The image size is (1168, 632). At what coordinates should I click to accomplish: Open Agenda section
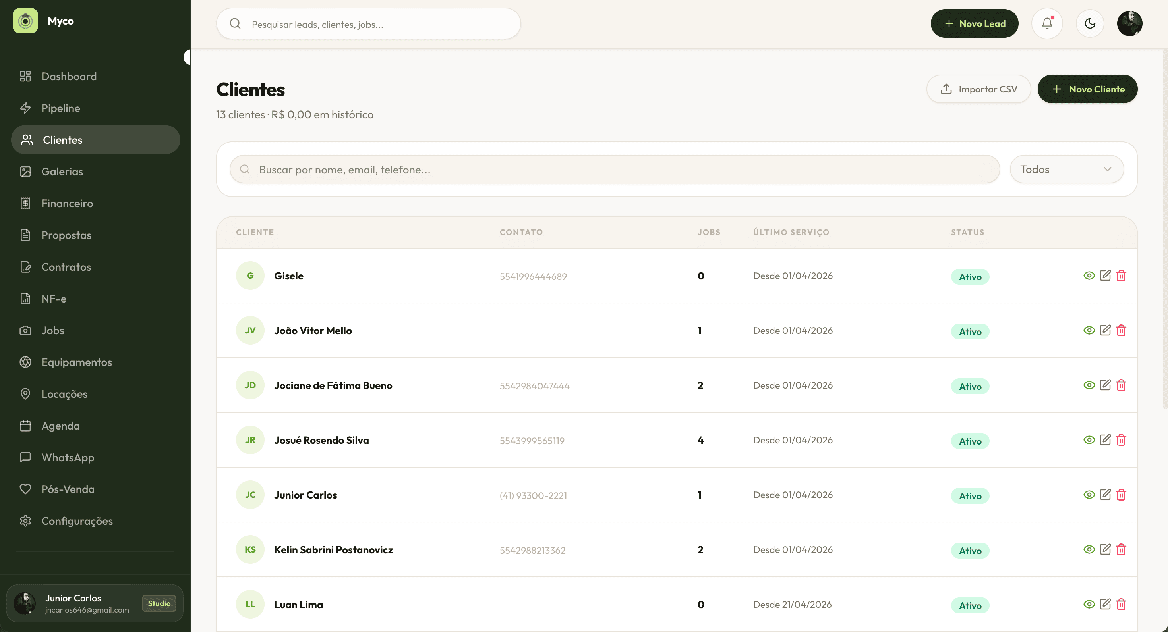96,426
